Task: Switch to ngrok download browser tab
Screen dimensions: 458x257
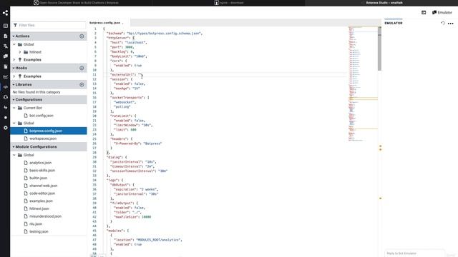Action: [x=229, y=3]
